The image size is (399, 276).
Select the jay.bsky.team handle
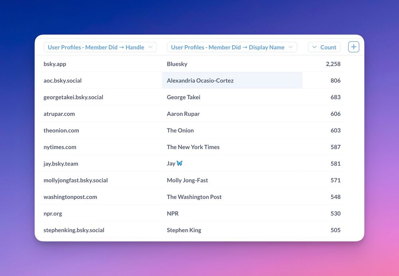click(x=61, y=164)
